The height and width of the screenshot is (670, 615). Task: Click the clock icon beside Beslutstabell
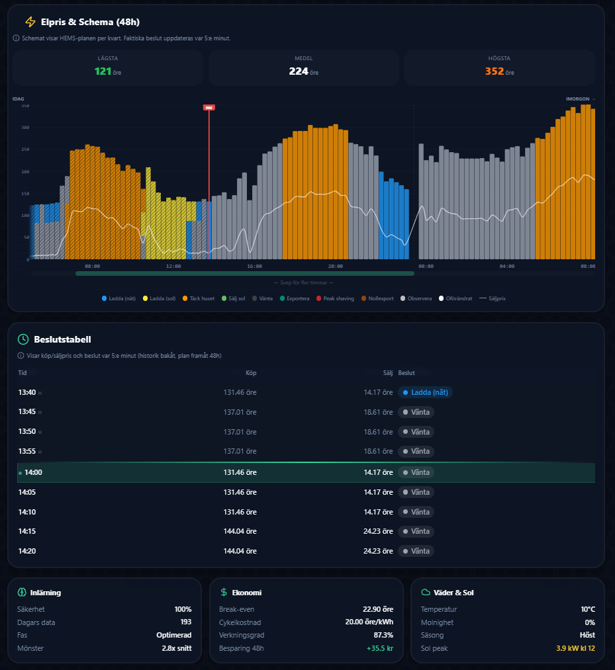[23, 339]
